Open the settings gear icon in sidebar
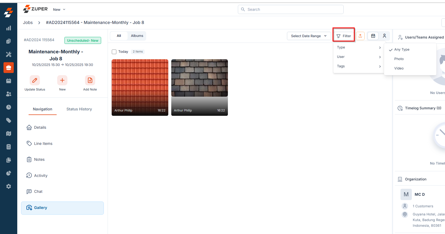The height and width of the screenshot is (234, 445). pos(9,186)
